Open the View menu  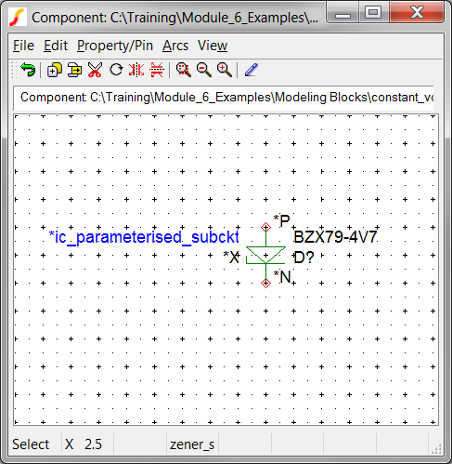213,46
